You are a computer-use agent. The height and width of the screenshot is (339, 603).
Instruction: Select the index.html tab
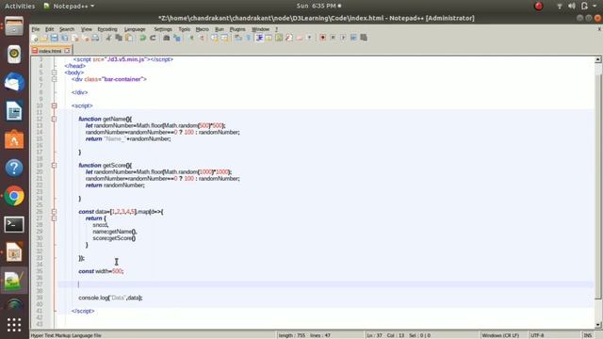coord(50,51)
